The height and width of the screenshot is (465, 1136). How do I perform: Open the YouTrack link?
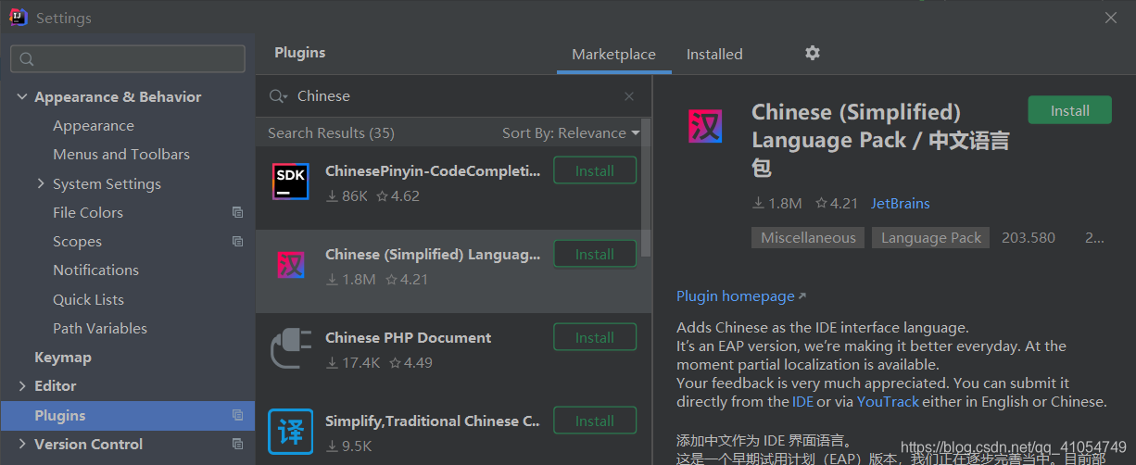coord(888,401)
